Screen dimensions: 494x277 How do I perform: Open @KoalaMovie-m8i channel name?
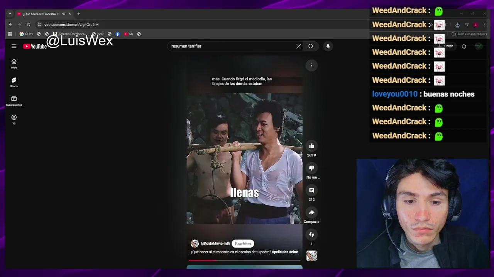[215, 244]
